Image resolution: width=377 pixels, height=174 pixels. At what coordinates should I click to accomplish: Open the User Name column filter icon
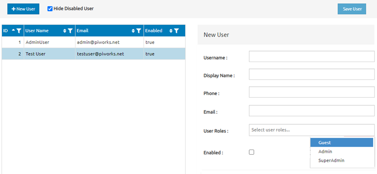[70, 31]
